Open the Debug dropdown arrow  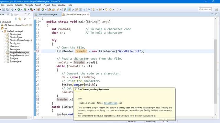coord(15,10)
